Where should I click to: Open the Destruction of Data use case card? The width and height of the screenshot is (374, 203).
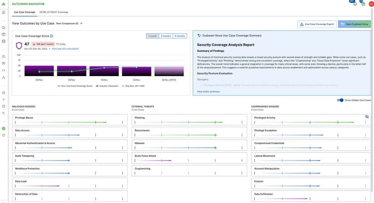[70, 196]
